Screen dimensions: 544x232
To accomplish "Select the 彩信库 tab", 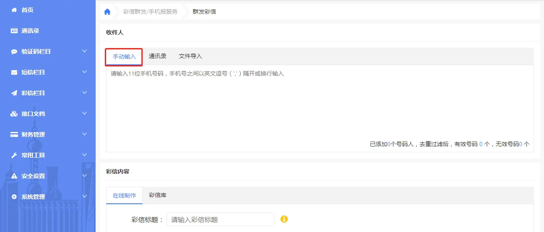I will pyautogui.click(x=158, y=195).
